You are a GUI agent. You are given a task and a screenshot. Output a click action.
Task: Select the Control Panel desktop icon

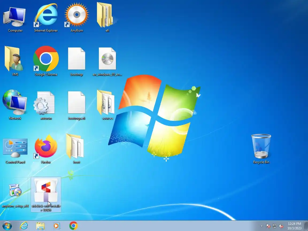15,151
